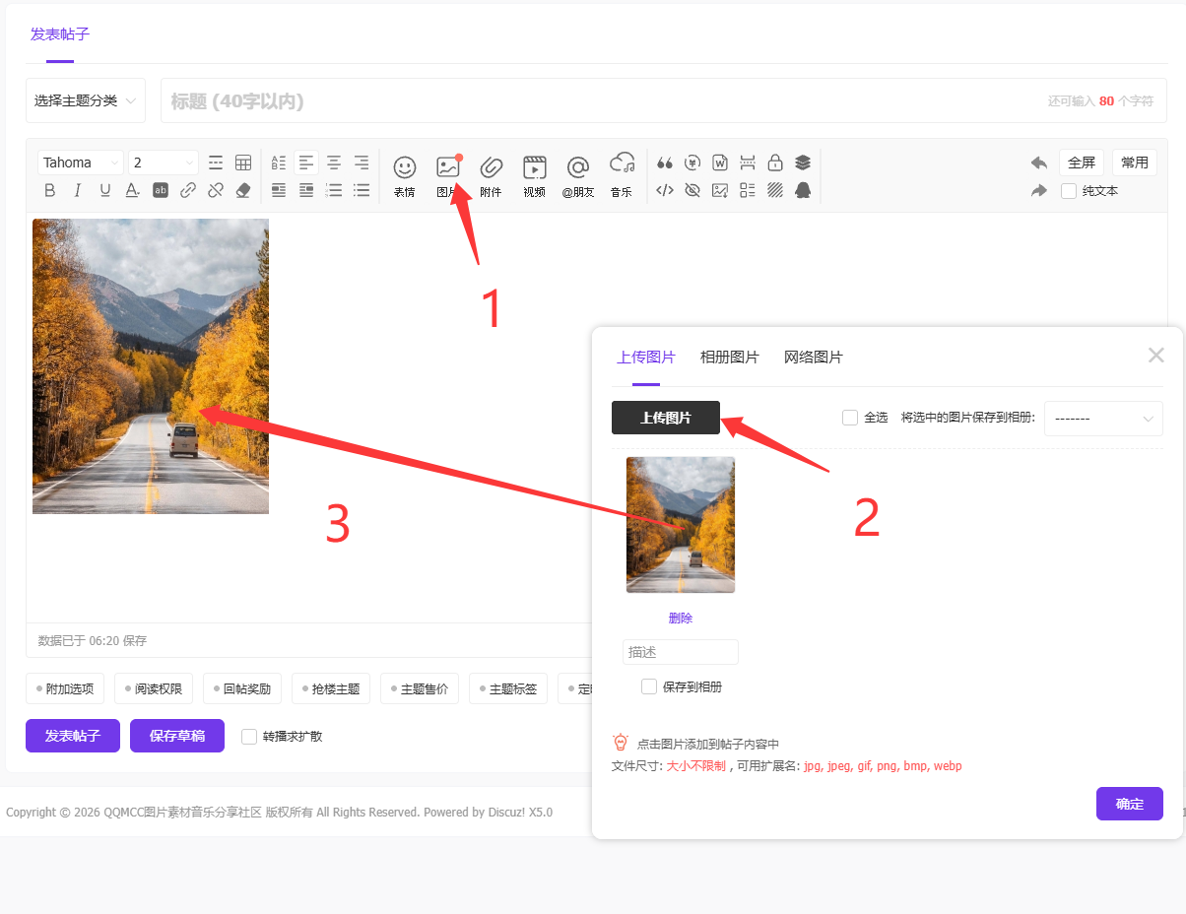The width and height of the screenshot is (1186, 914).
Task: Enable the 纯文本 plain text checkbox
Action: coord(1069,191)
